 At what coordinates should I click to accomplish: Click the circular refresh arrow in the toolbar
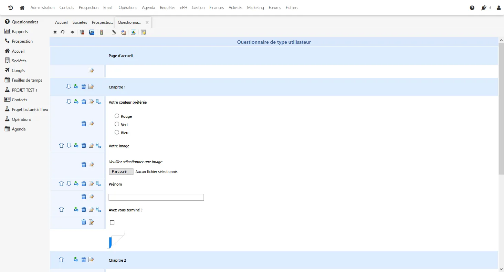[63, 32]
